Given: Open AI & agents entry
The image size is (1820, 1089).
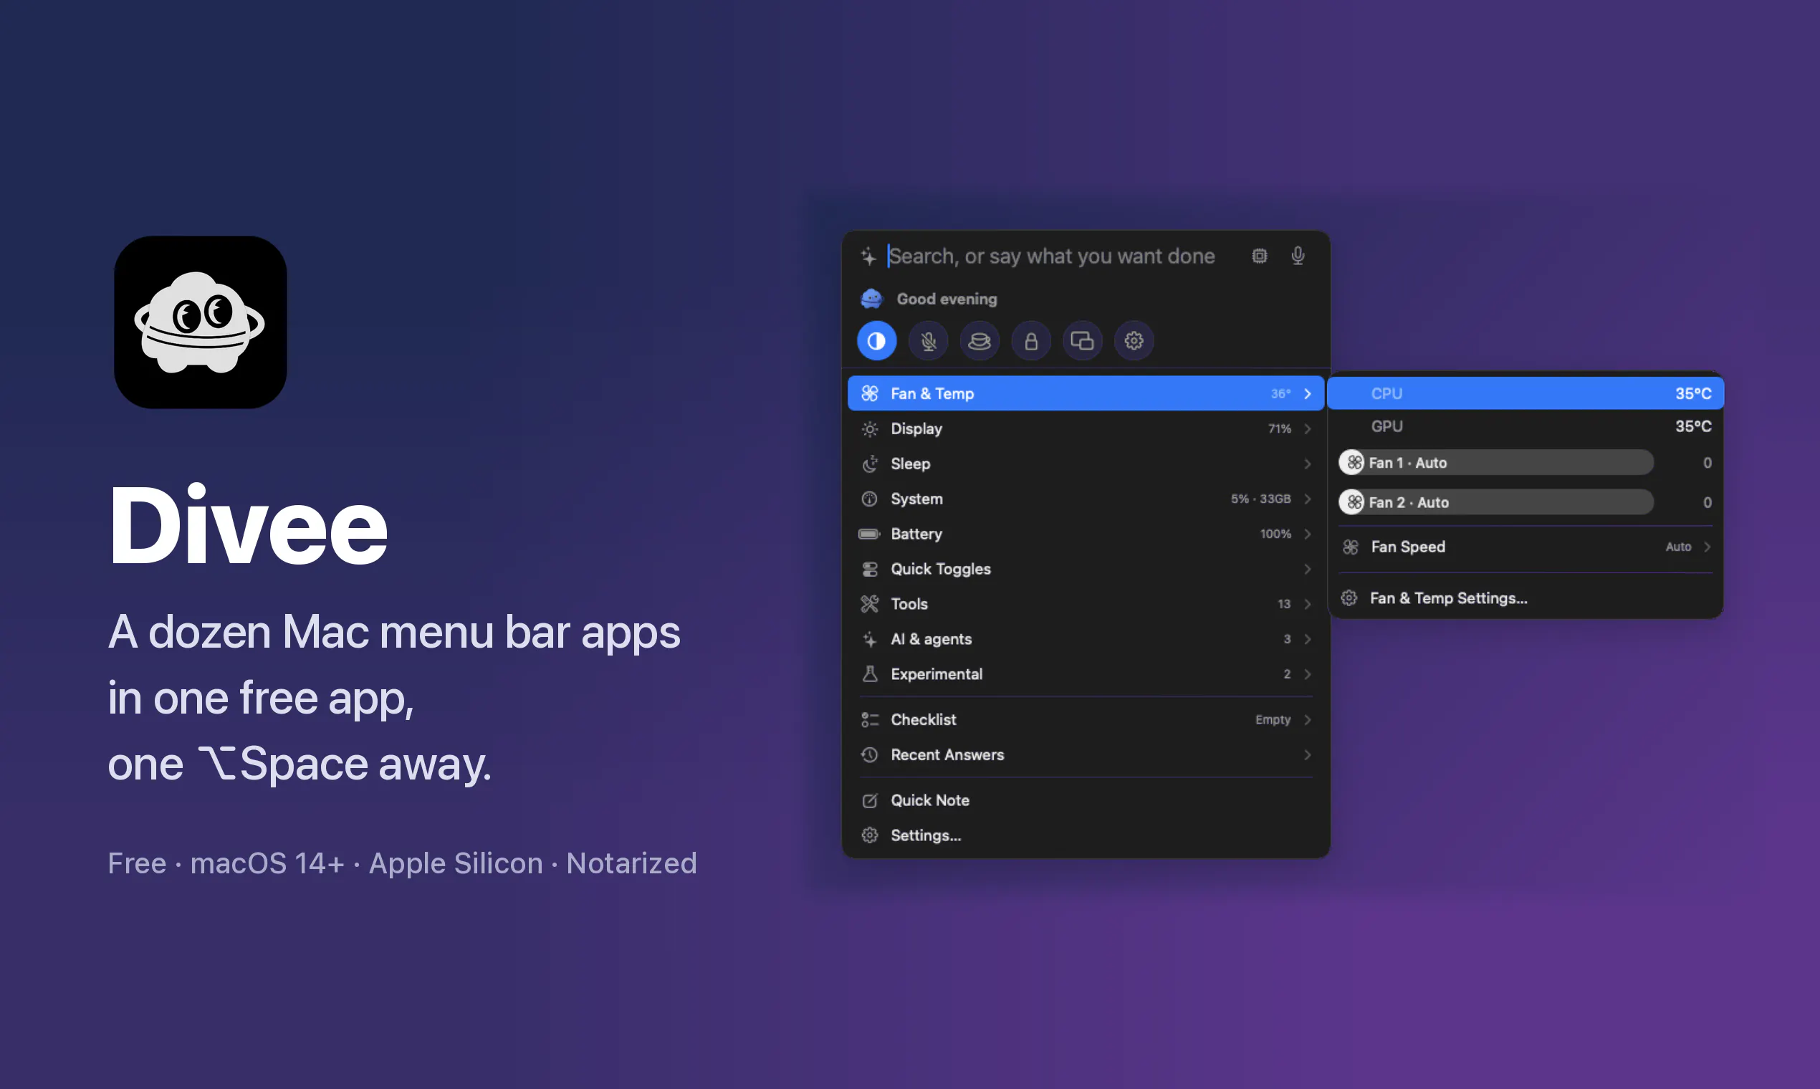Looking at the screenshot, I should (x=1086, y=639).
